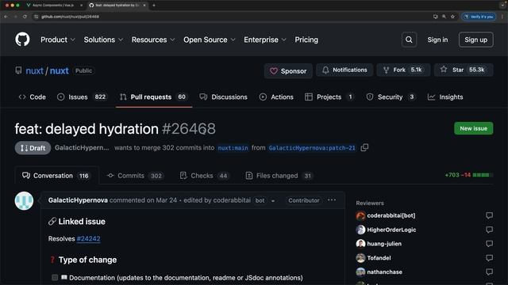Viewport: 508px width, 285px height.
Task: Tick the Documentation type of change checkbox
Action: (x=55, y=278)
